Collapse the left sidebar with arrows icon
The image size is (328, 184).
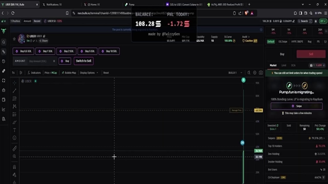click(4, 21)
